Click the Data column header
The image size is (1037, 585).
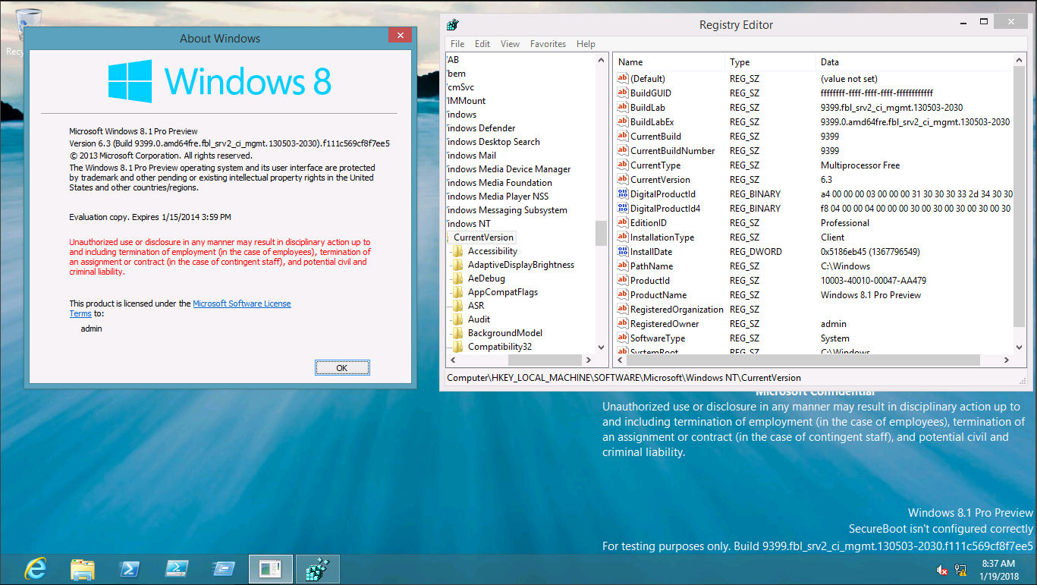point(829,62)
